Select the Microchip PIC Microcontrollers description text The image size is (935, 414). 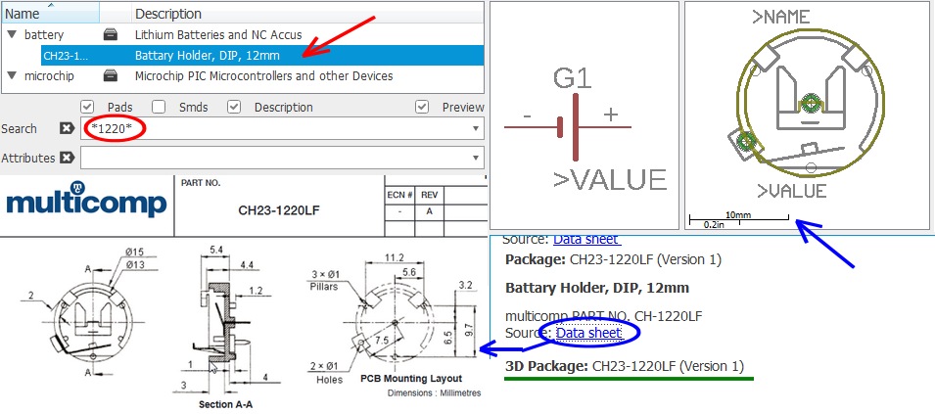263,76
